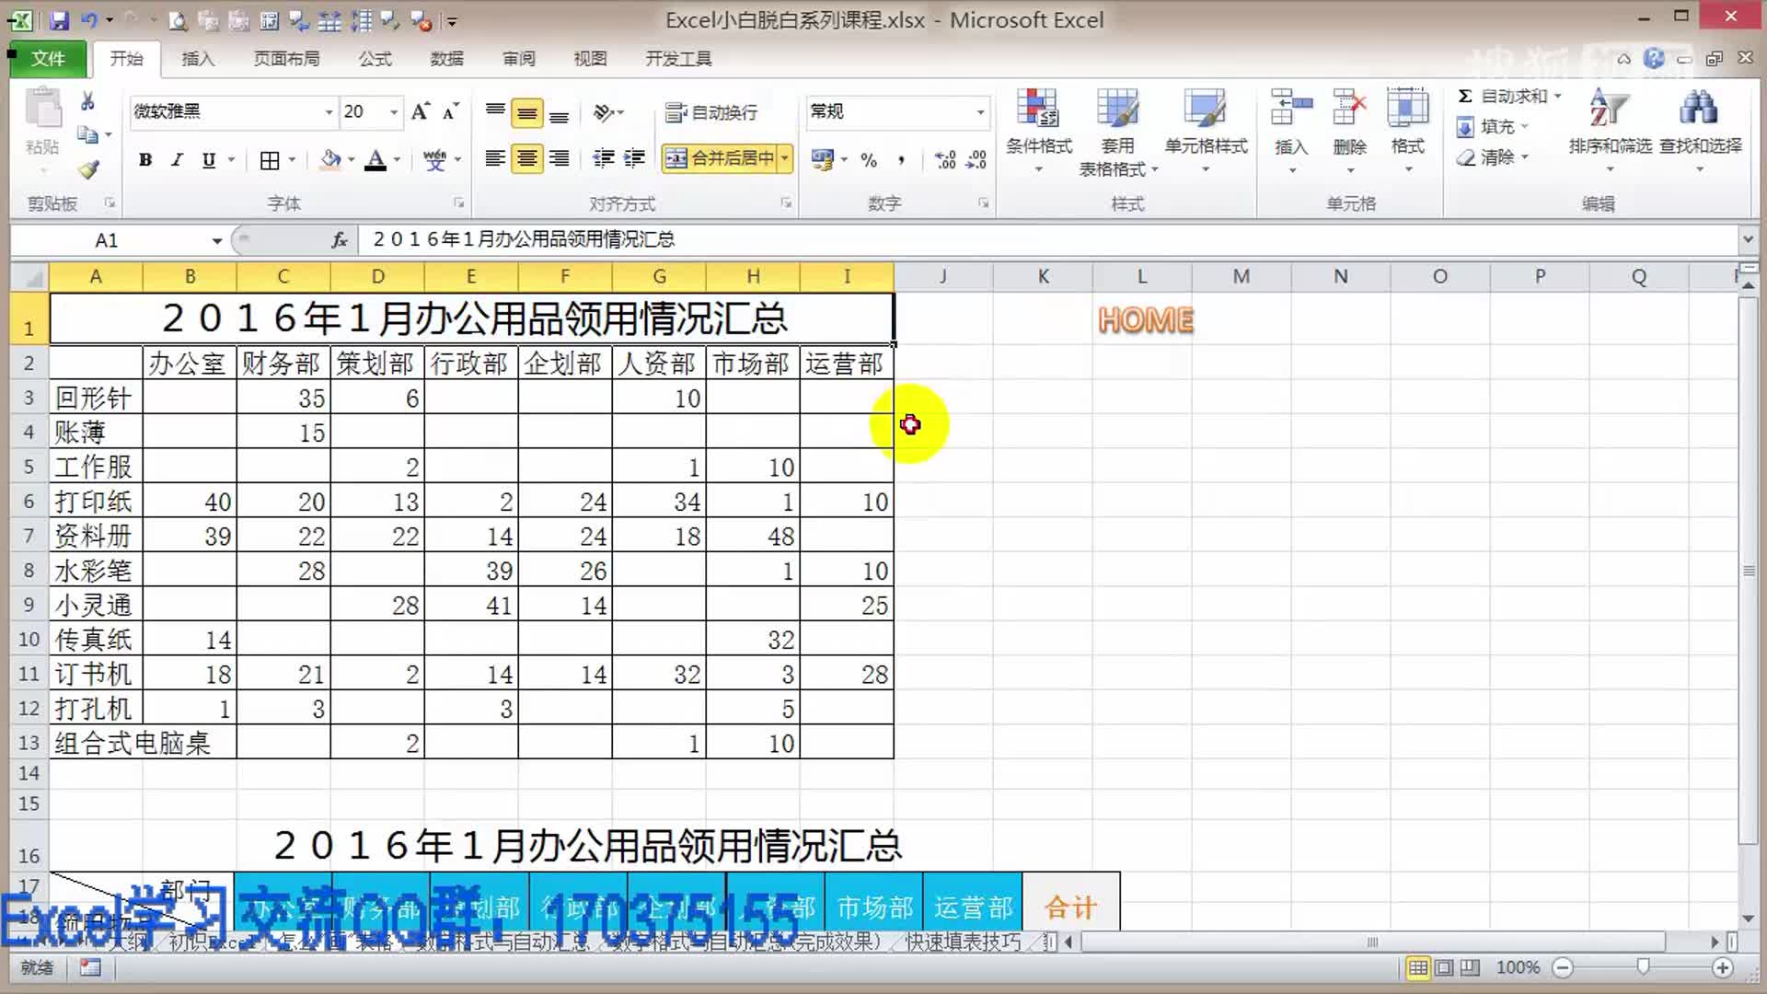Click the 文件 file button
Image resolution: width=1767 pixels, height=994 pixels.
click(48, 59)
